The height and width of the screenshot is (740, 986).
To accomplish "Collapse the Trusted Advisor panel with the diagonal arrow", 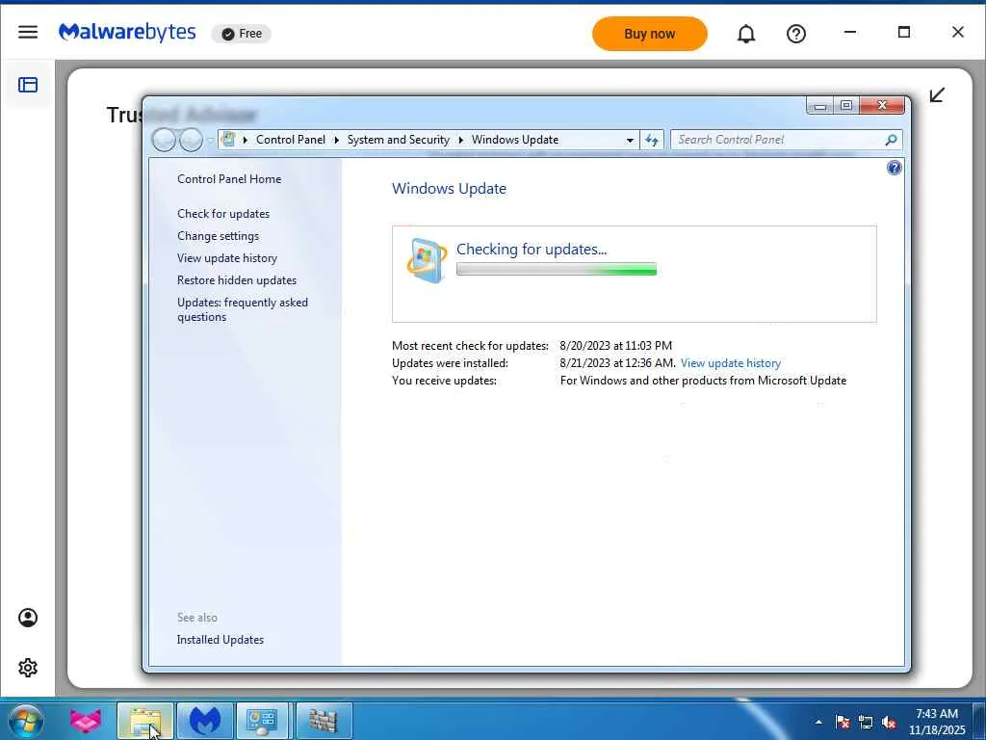I will pos(937,95).
